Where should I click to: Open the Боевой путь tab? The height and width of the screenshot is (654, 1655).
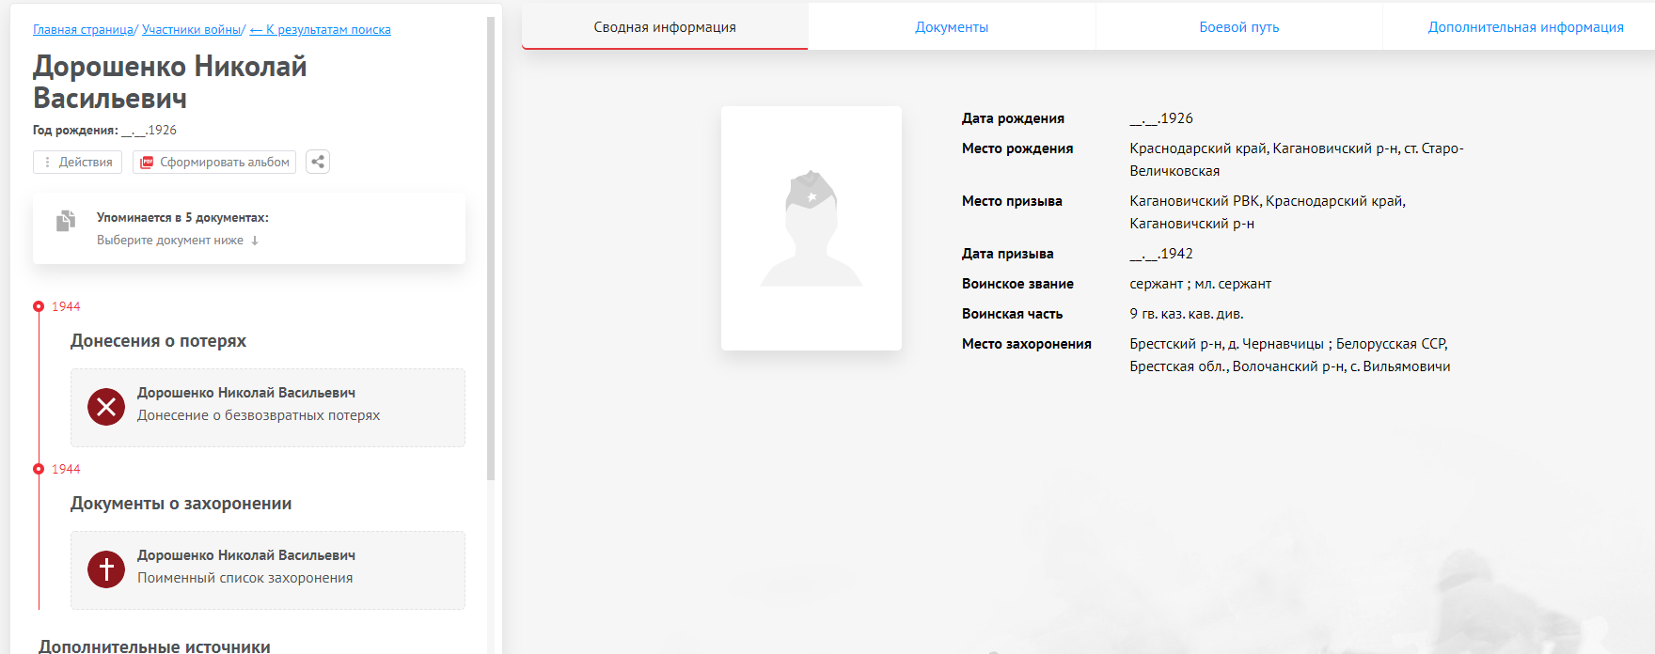pyautogui.click(x=1238, y=27)
